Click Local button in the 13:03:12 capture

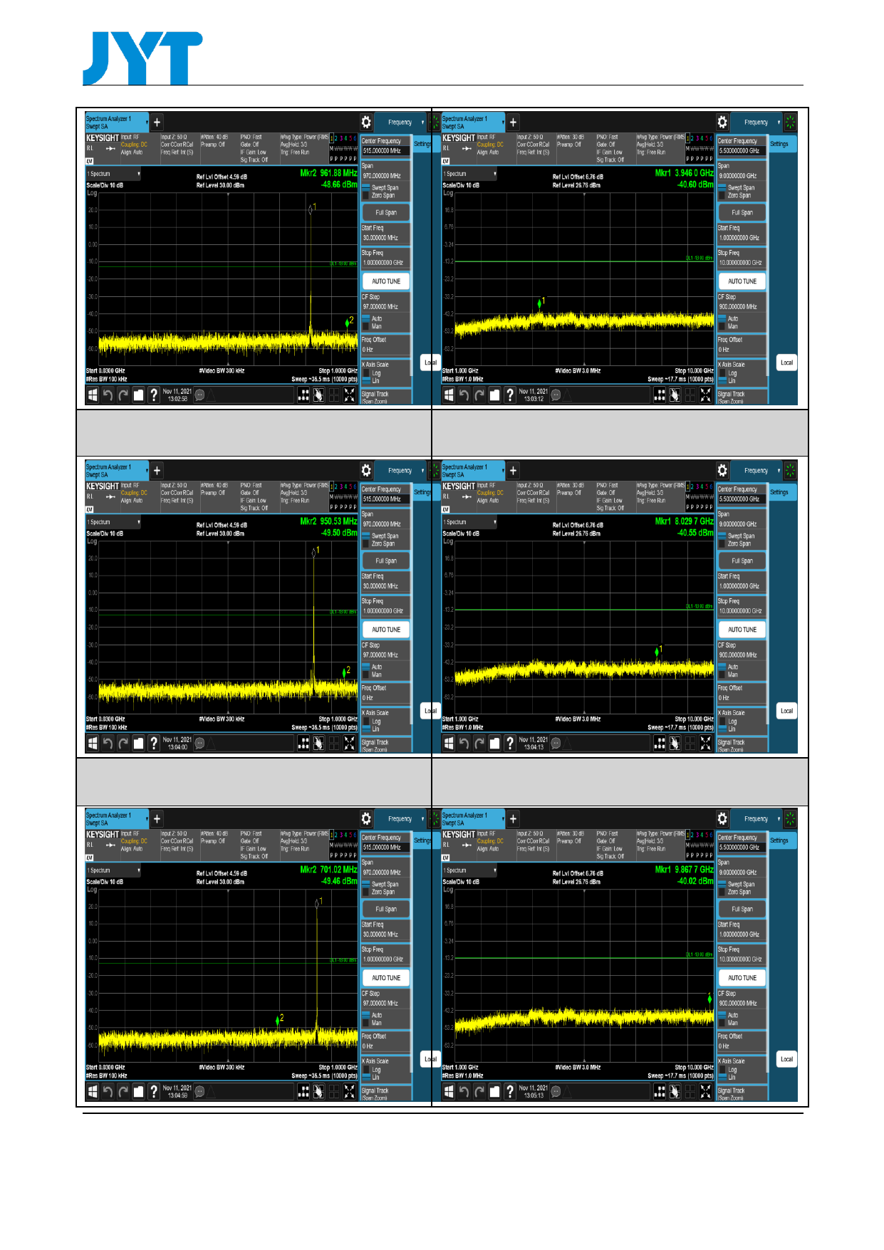pos(786,362)
